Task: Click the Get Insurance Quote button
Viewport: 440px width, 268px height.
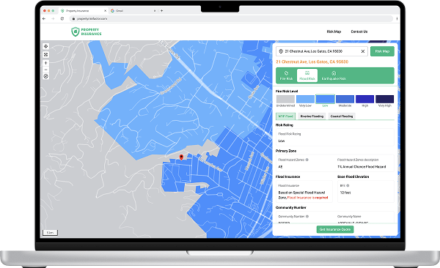Action: click(335, 229)
